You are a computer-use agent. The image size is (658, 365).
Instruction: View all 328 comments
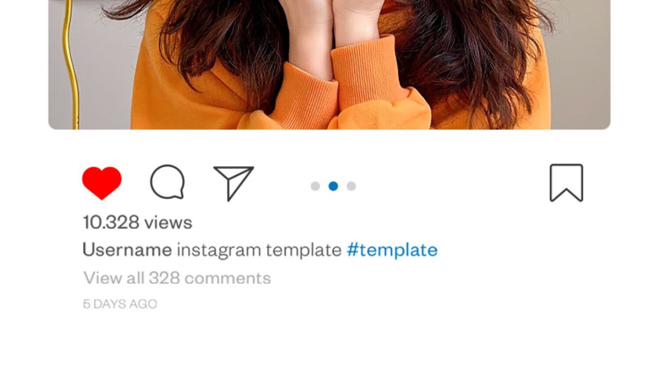[177, 278]
